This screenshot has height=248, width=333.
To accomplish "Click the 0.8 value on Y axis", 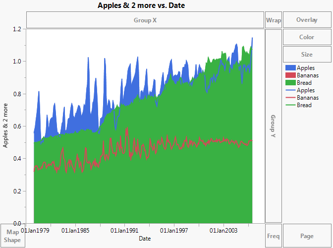I will click(x=17, y=94).
